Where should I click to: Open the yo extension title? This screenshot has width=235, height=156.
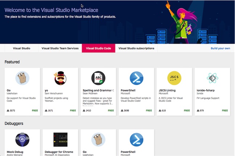(x=46, y=91)
